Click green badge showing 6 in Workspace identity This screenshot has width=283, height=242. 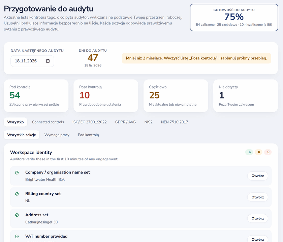(x=249, y=152)
